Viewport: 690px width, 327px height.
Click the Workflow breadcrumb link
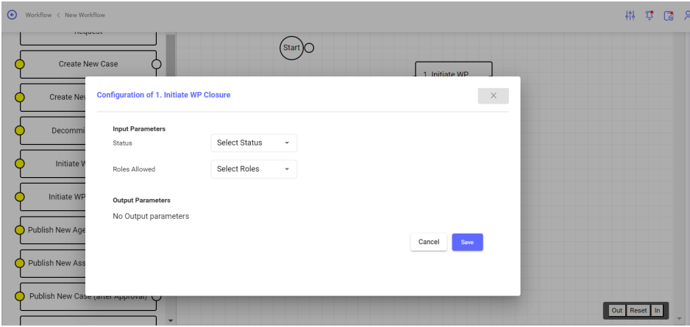(38, 15)
